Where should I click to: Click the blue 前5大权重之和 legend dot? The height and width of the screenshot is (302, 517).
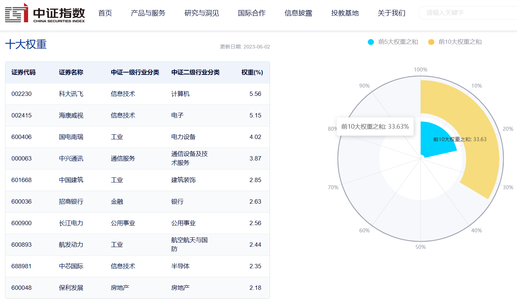pos(371,42)
